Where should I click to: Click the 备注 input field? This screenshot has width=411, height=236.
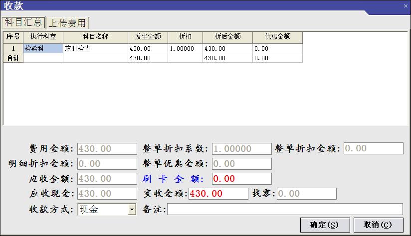pyautogui.click(x=284, y=209)
